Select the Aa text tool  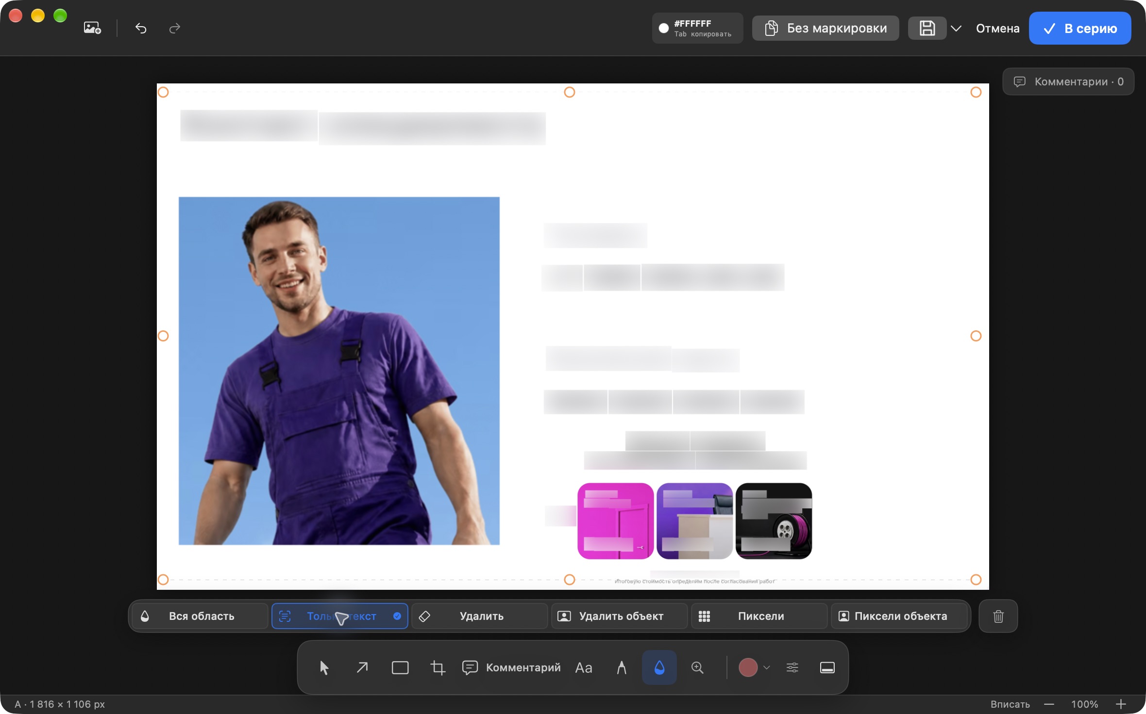584,667
